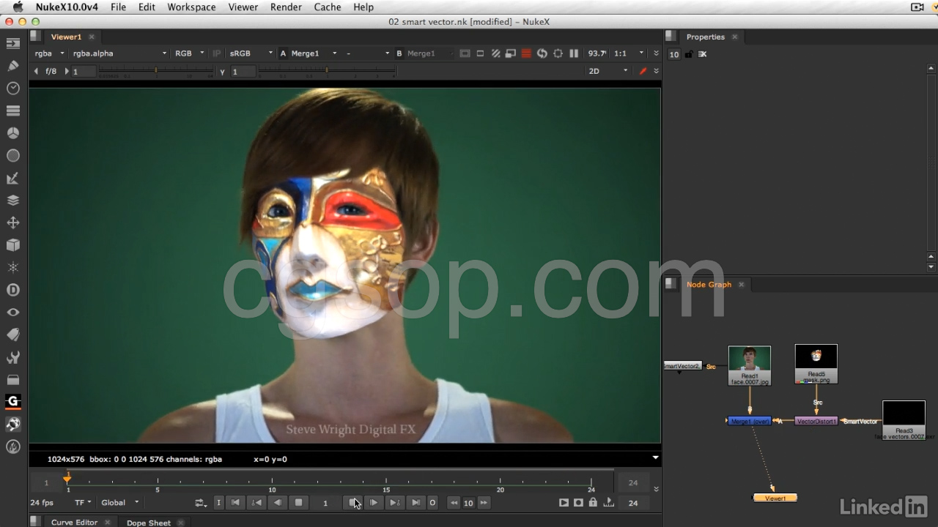Open the 2D view mode dropdown
Image resolution: width=938 pixels, height=527 pixels.
point(608,71)
